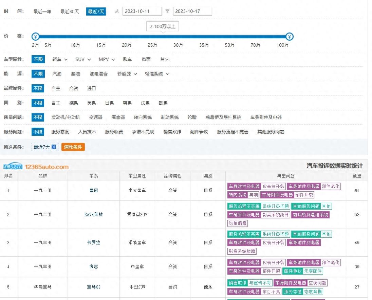
Task: Open the RAV4荣放 car series link
Action: [93, 215]
